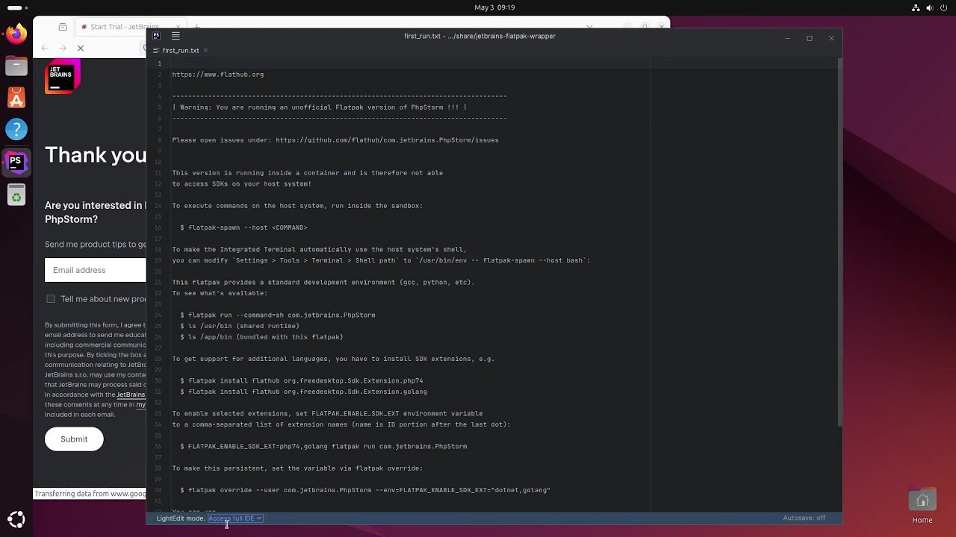Click the ls /app/bin bundled line
The height and width of the screenshot is (537, 956).
click(261, 337)
